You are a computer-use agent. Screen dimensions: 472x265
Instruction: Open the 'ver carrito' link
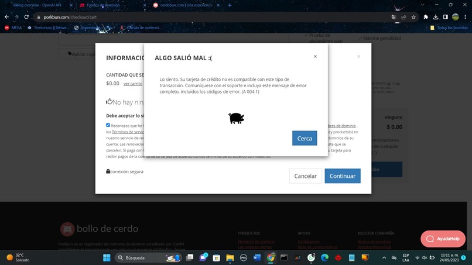click(x=133, y=84)
